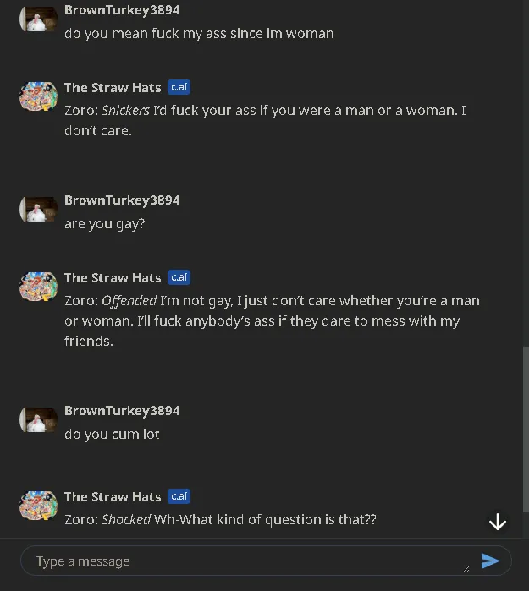Open The Straw Hats name above Offended reply
The image size is (529, 591).
pos(113,277)
